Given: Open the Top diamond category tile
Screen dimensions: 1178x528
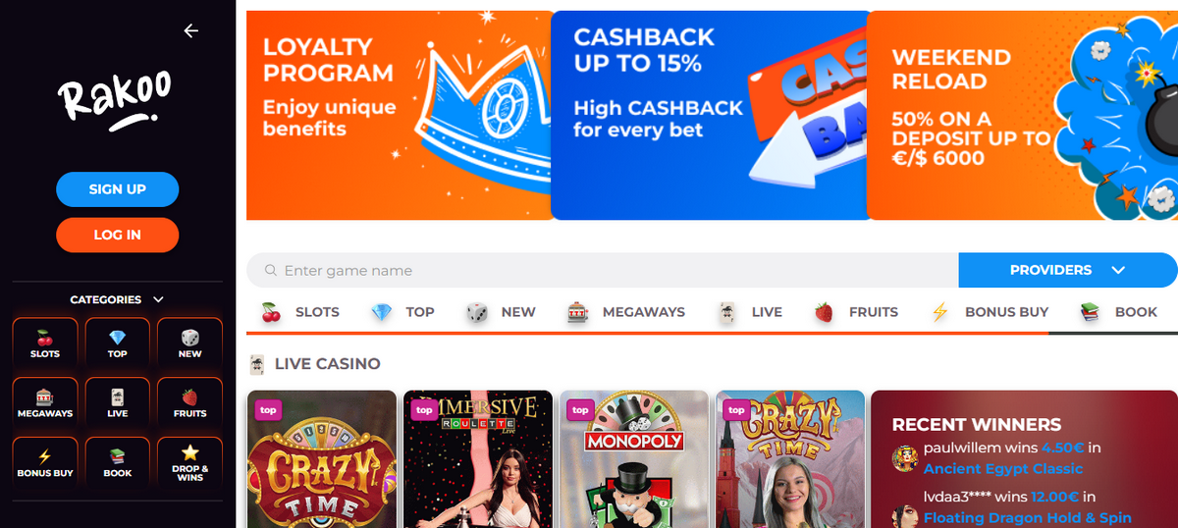Looking at the screenshot, I should (118, 343).
